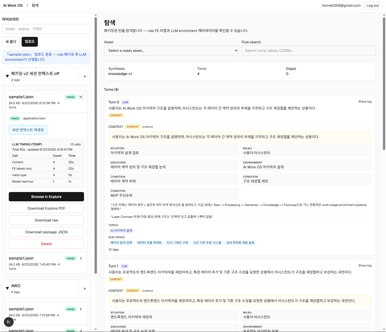Click the application/json type label
Viewport: 386px width, 332px height.
[35, 118]
